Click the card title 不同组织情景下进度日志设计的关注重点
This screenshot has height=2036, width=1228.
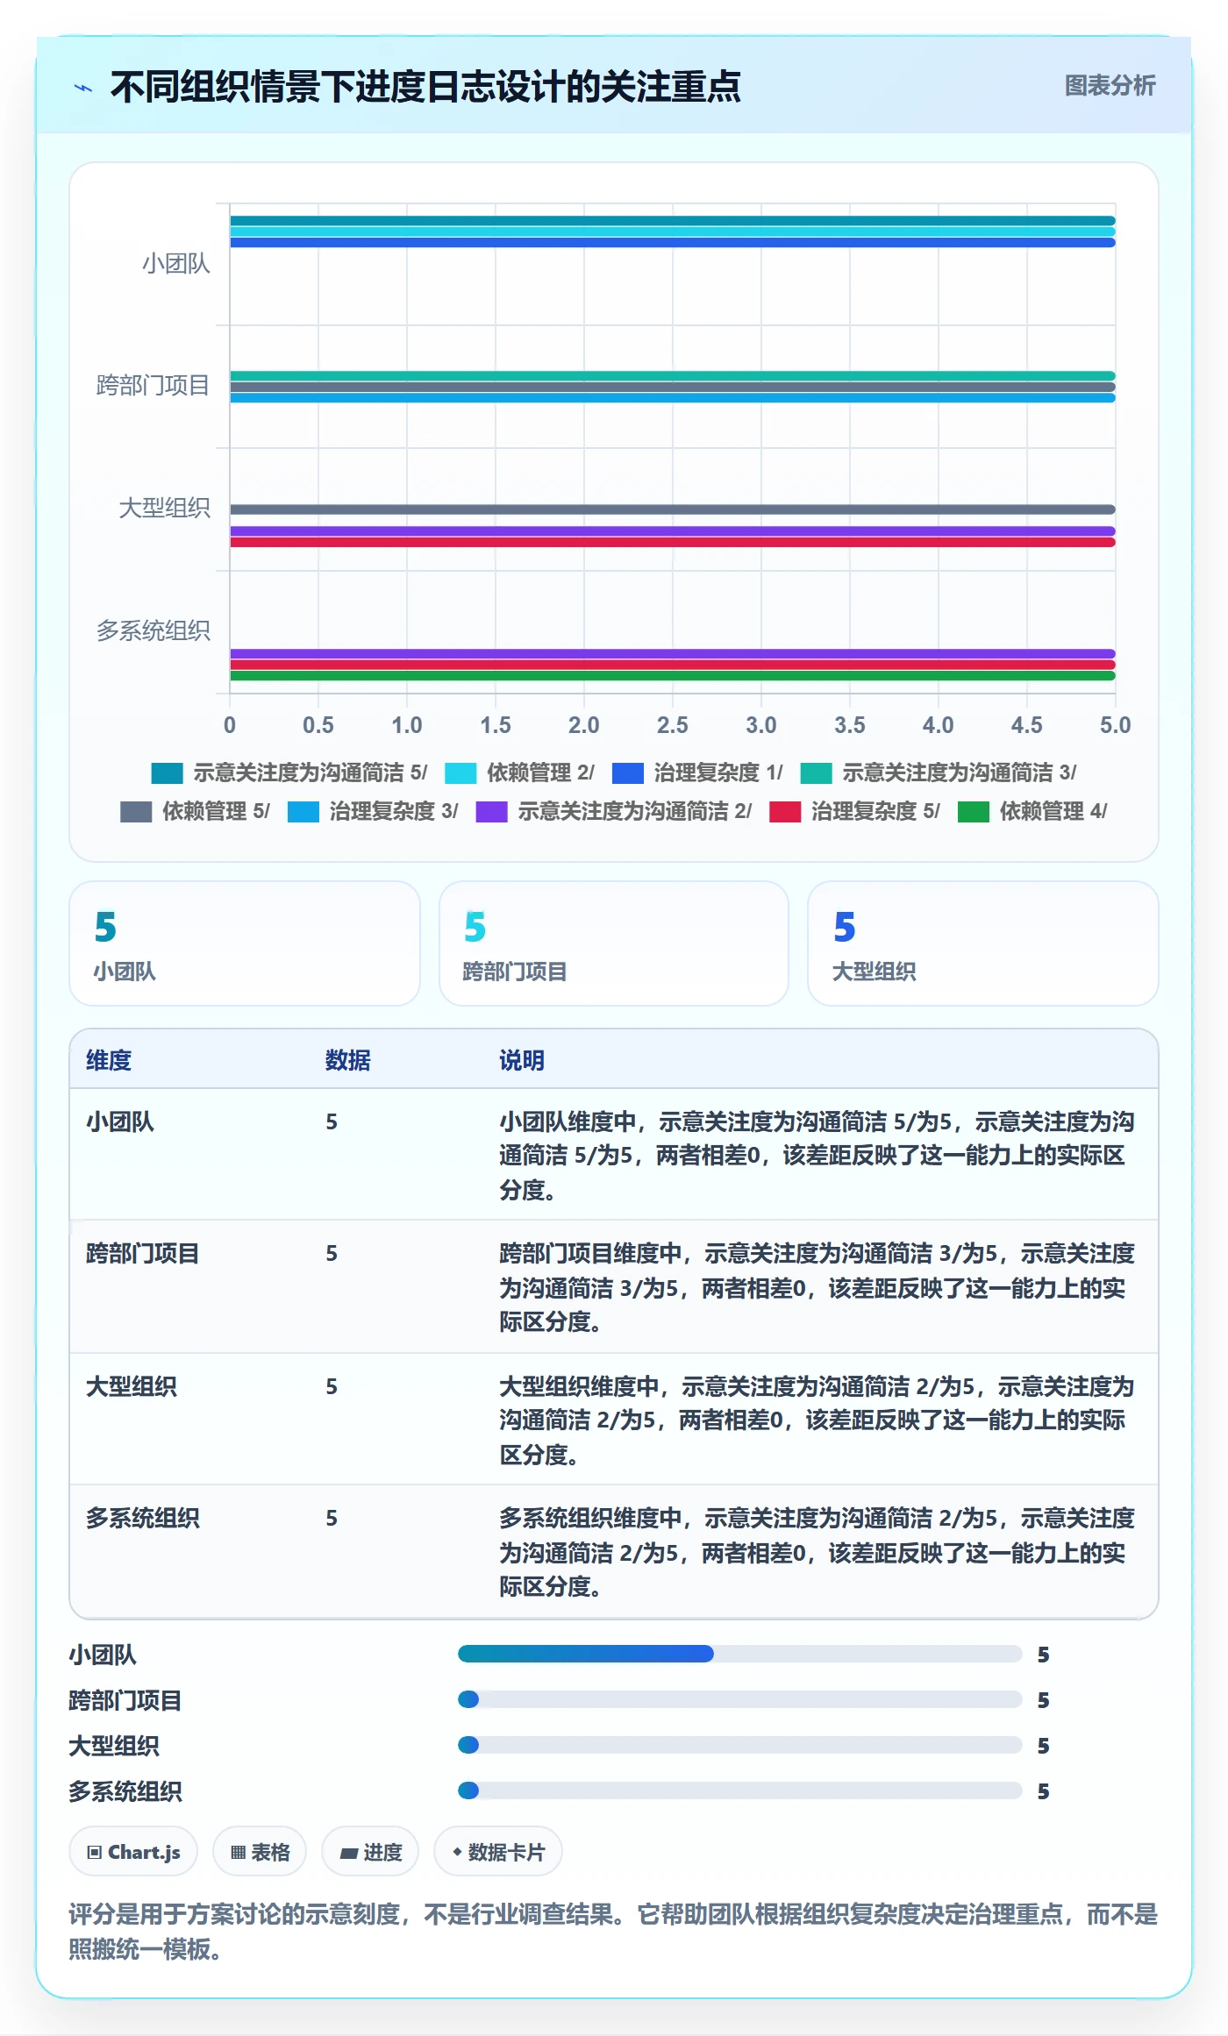point(425,87)
